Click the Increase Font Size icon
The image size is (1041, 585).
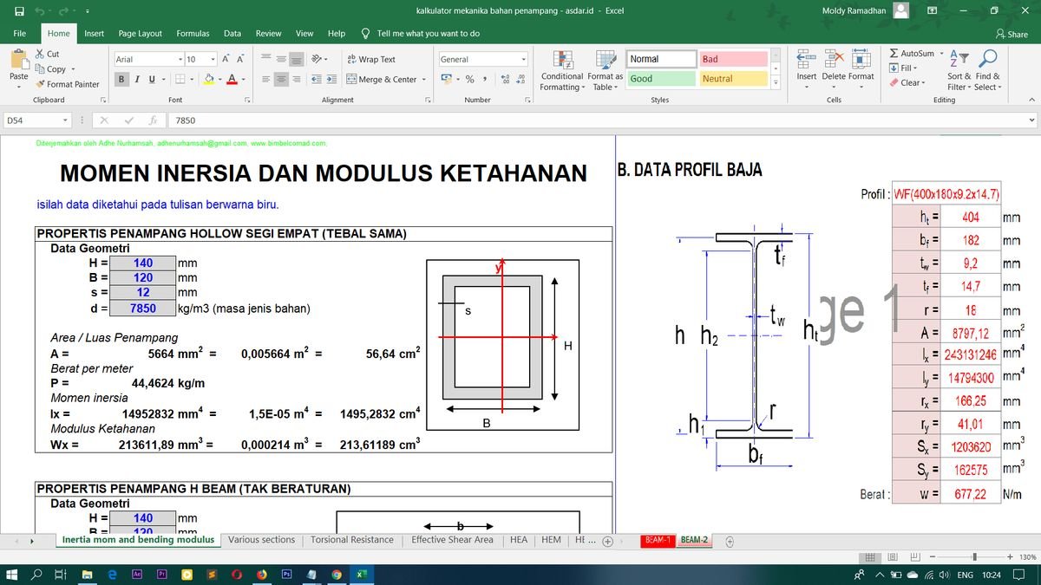[225, 59]
